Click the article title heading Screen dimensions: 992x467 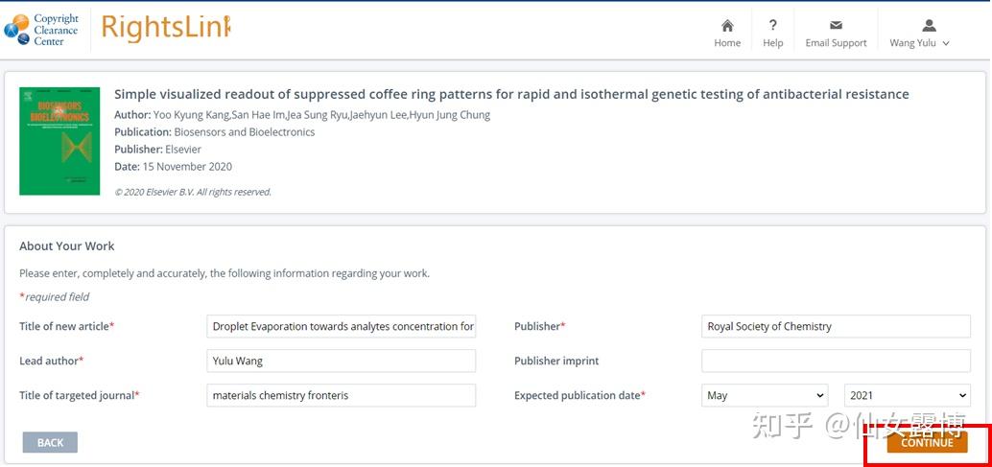point(511,94)
